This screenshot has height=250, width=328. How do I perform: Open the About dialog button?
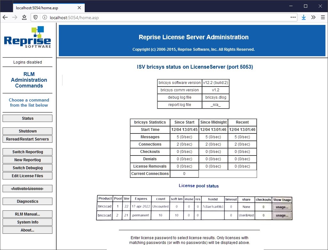(27, 230)
